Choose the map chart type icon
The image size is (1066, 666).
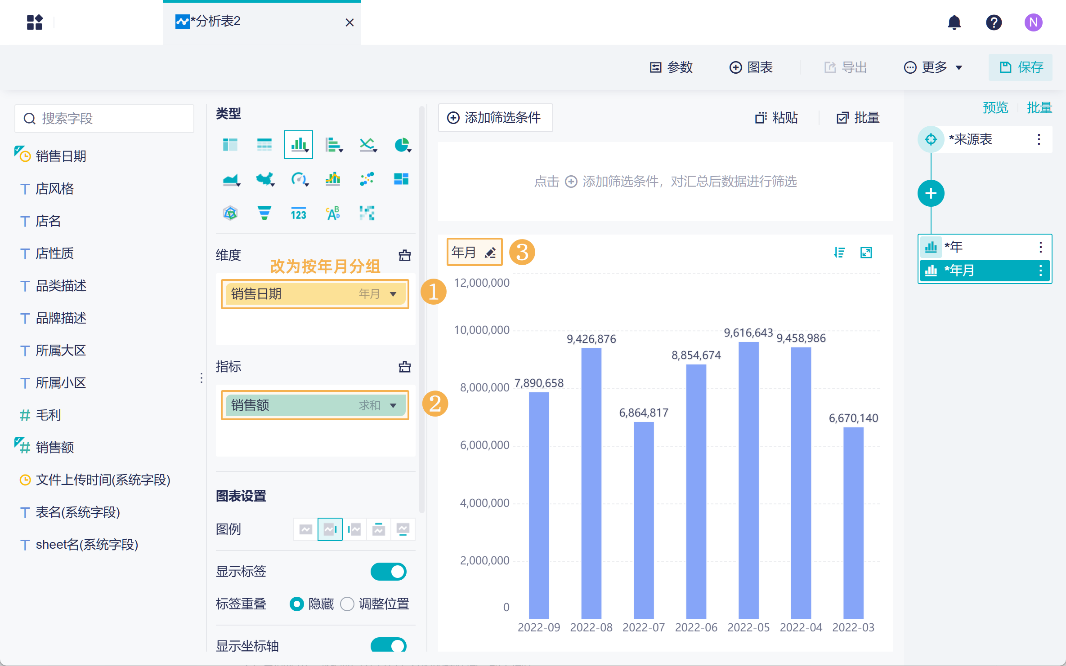click(x=264, y=179)
